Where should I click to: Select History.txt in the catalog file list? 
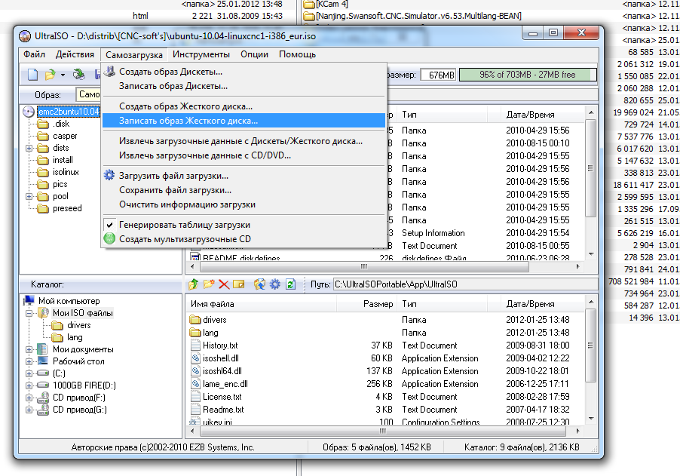[x=220, y=345]
